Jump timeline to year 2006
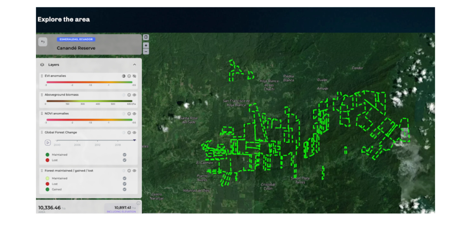471x228 pixels. click(x=77, y=145)
